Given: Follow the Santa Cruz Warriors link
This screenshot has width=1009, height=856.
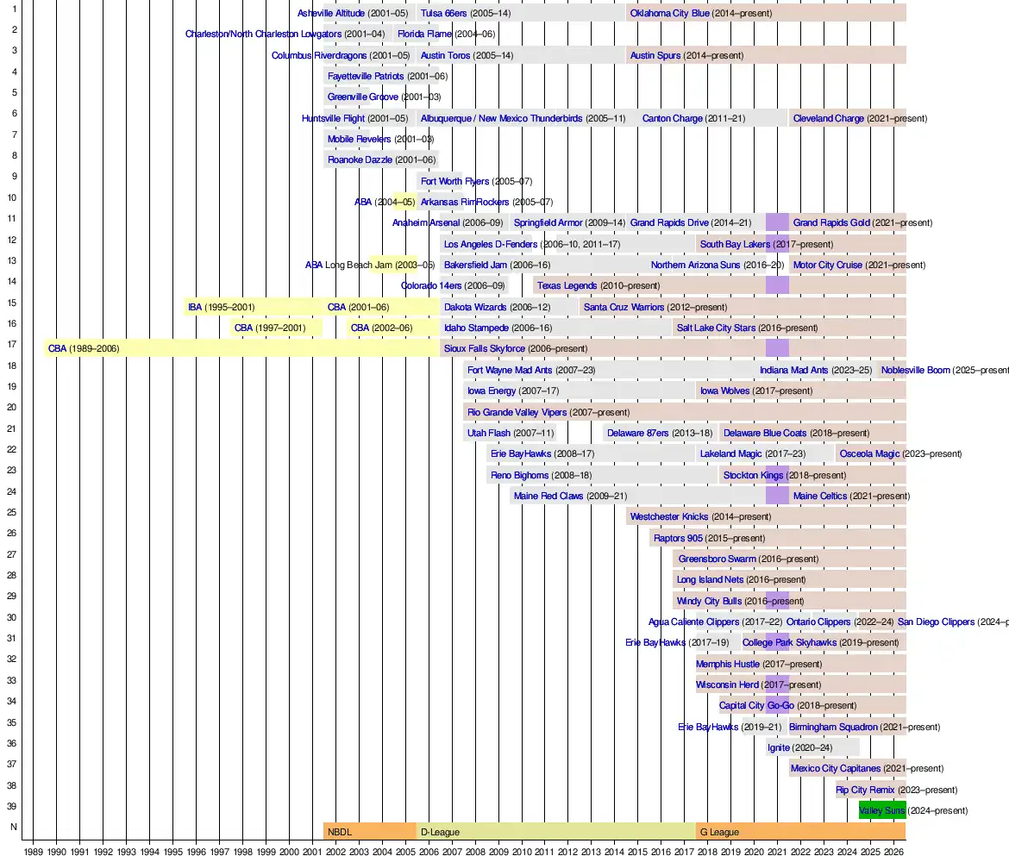Looking at the screenshot, I should pyautogui.click(x=624, y=307).
